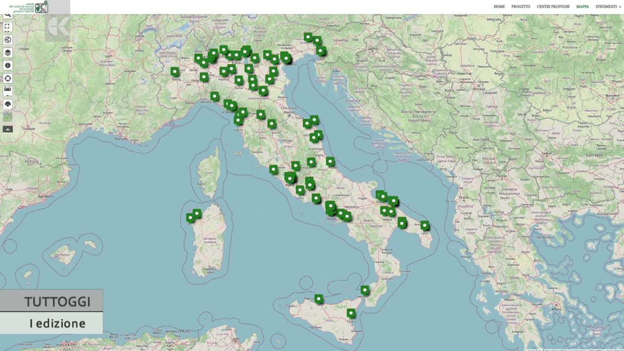This screenshot has height=351, width=624.
Task: Open the CENTRI PROFUGHI page
Action: tap(553, 7)
